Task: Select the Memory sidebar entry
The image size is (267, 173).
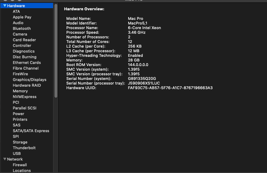Action: point(20,91)
